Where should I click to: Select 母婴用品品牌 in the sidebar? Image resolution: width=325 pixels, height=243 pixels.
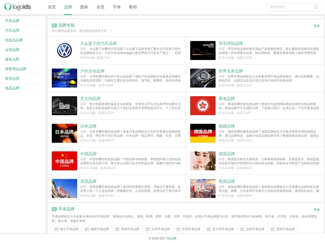coord(23,69)
